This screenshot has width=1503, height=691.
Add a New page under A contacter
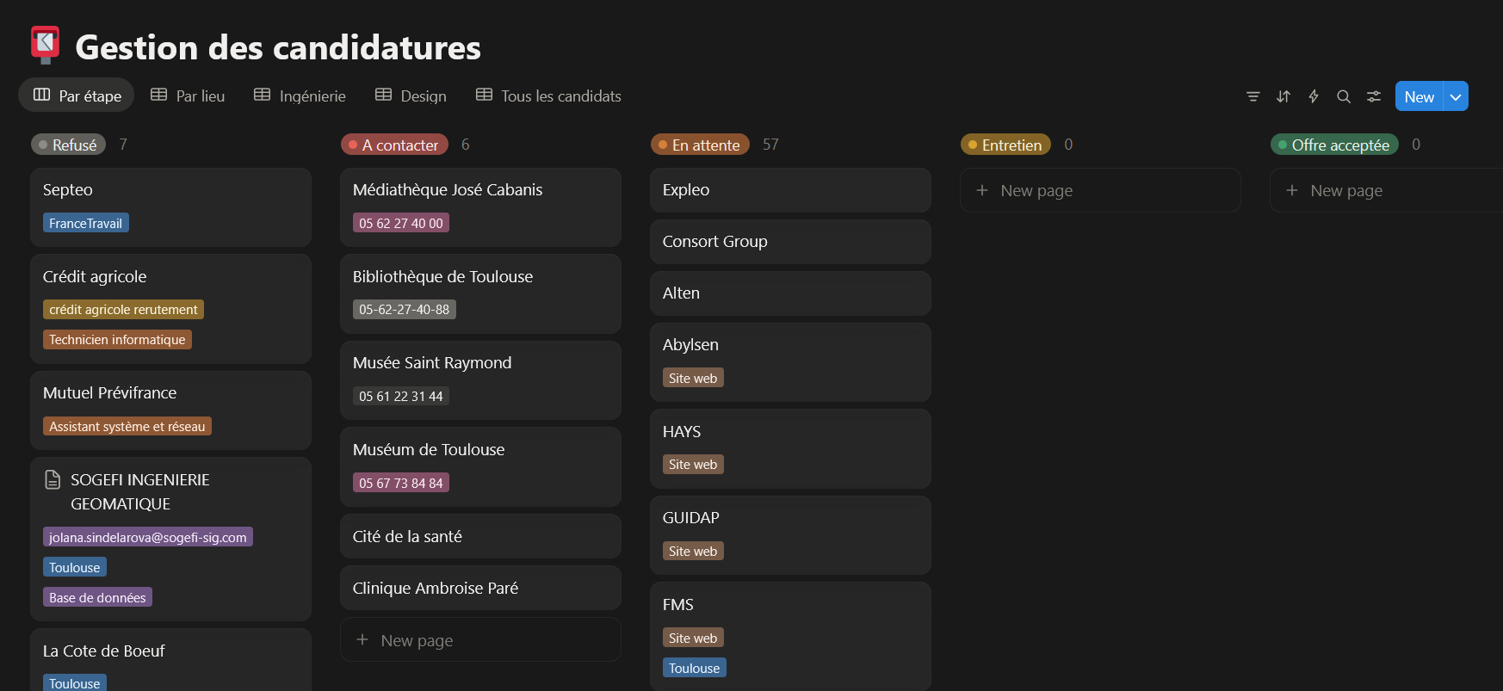(x=417, y=640)
